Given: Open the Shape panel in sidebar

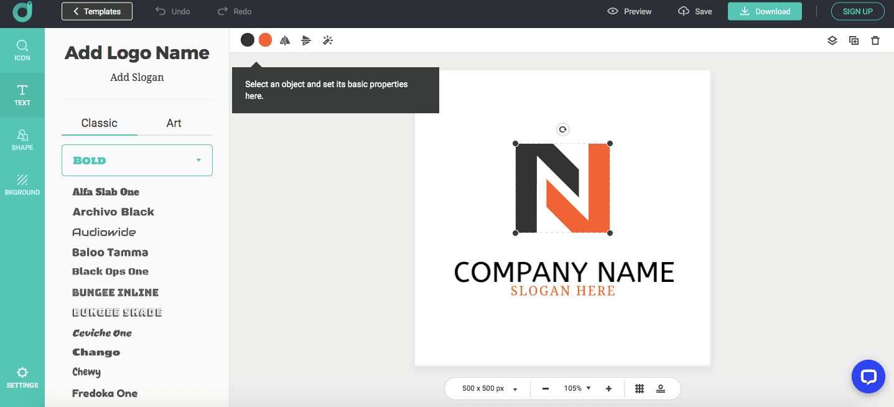Looking at the screenshot, I should pos(22,140).
